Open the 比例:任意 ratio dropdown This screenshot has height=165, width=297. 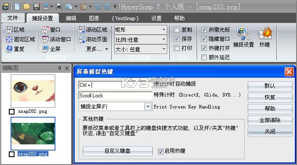coord(140,39)
